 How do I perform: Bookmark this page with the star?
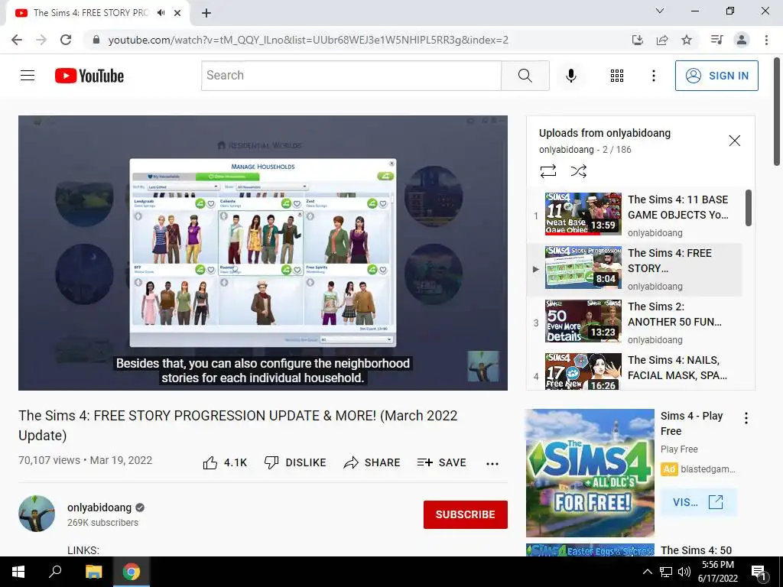point(687,40)
